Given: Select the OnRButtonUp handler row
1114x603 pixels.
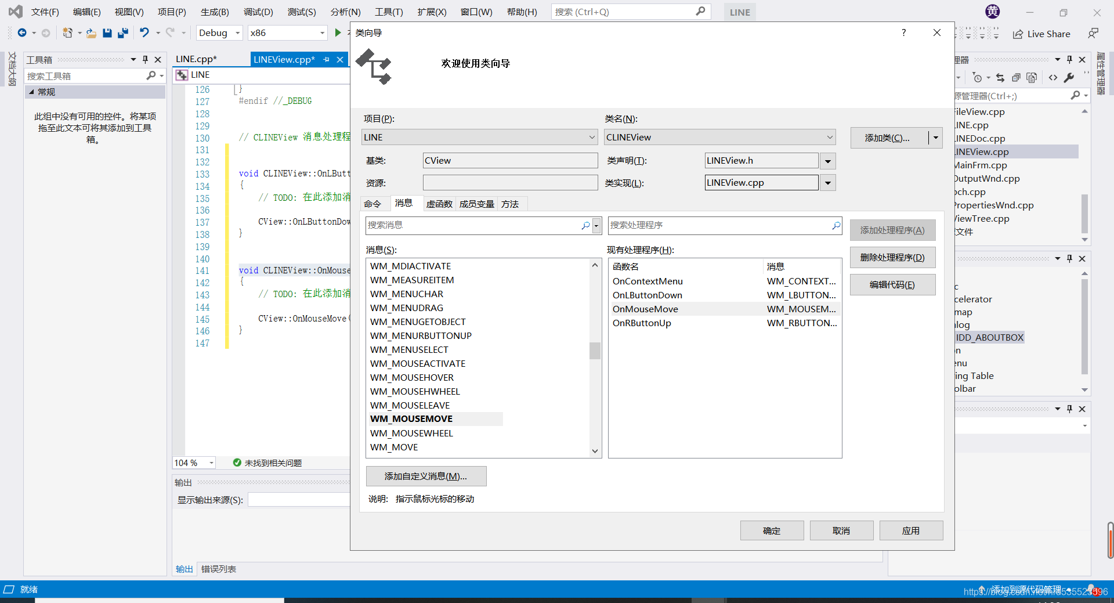Looking at the screenshot, I should pyautogui.click(x=725, y=323).
